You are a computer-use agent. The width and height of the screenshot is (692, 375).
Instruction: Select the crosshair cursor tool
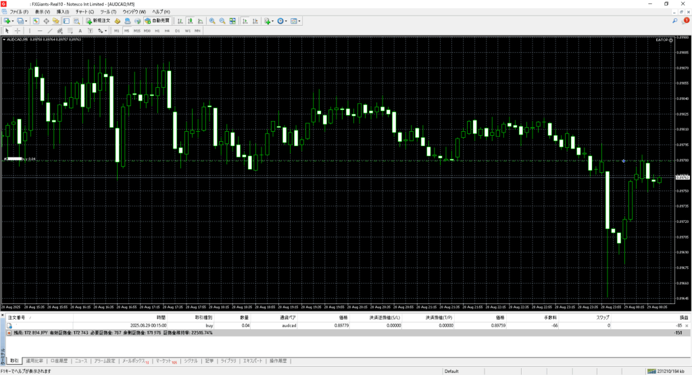18,30
